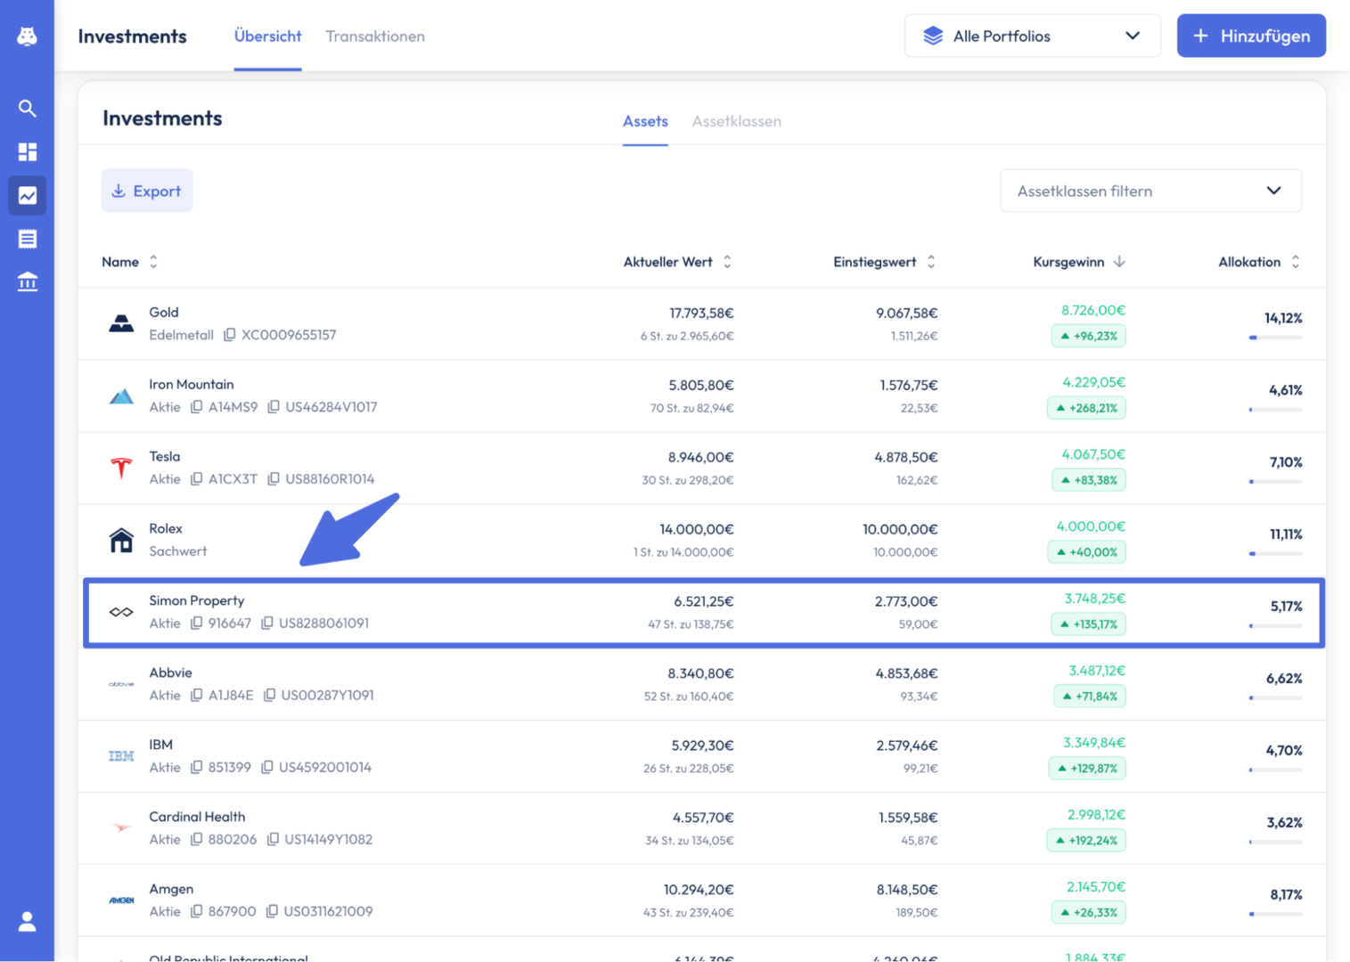Copy Cardinal Health ISIN US14149Y1082
Screen dimensions: 1350x962
pyautogui.click(x=273, y=840)
